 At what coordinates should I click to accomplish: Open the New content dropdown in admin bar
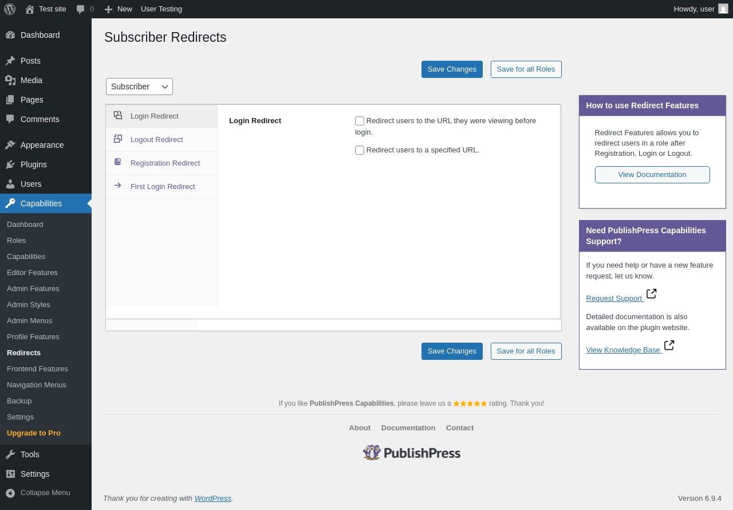(x=119, y=9)
